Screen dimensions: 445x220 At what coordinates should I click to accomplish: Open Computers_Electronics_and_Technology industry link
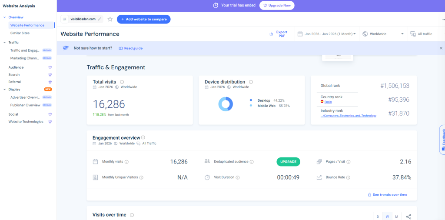[349, 116]
